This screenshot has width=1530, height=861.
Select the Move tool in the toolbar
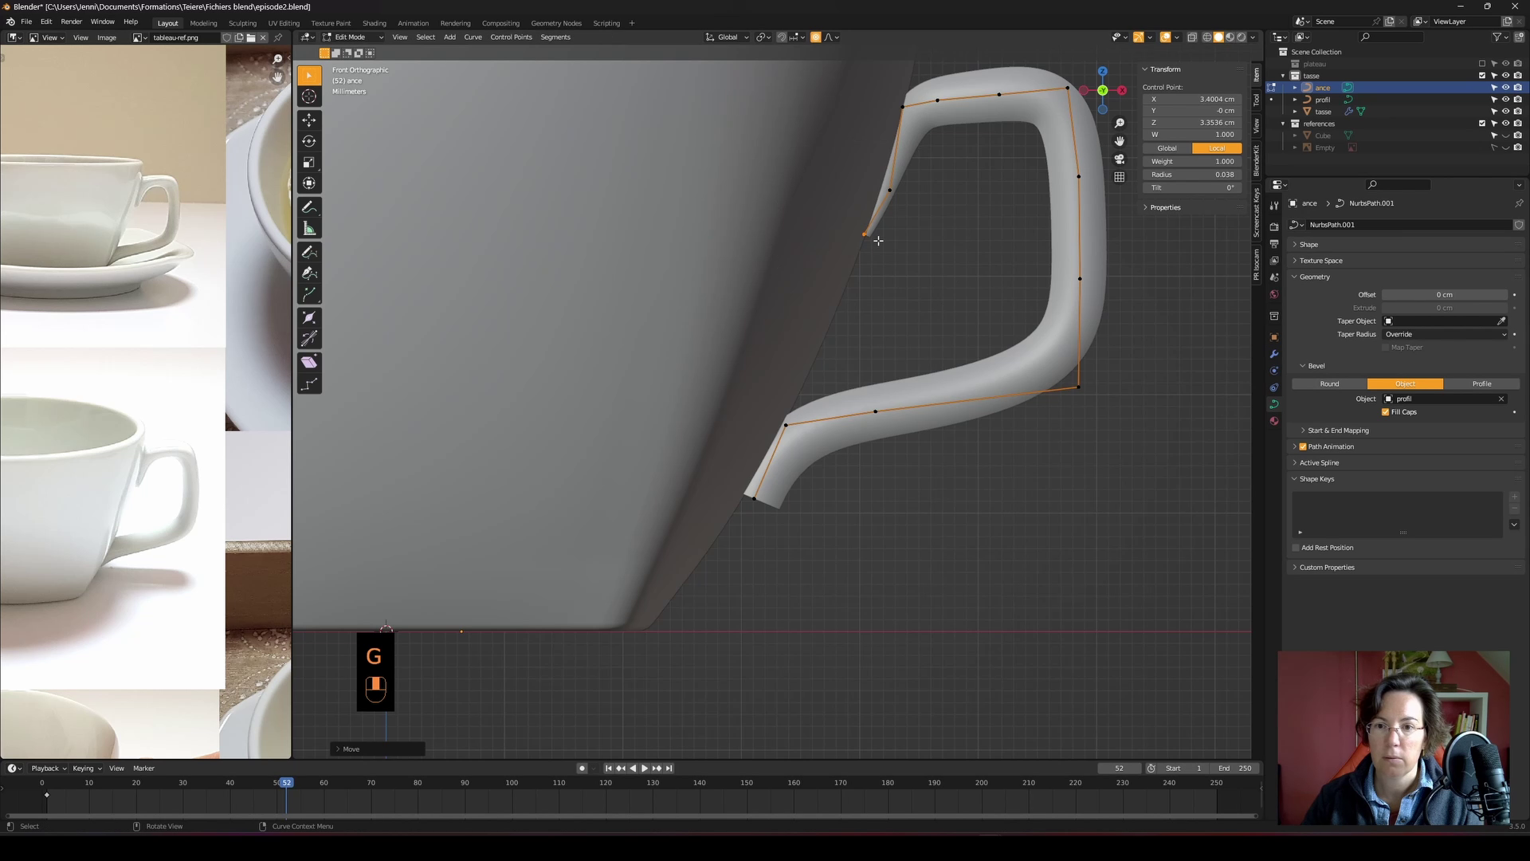[x=309, y=120]
